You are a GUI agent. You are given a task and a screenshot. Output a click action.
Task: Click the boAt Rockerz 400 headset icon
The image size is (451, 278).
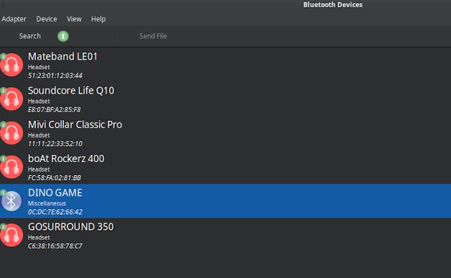pos(12,167)
